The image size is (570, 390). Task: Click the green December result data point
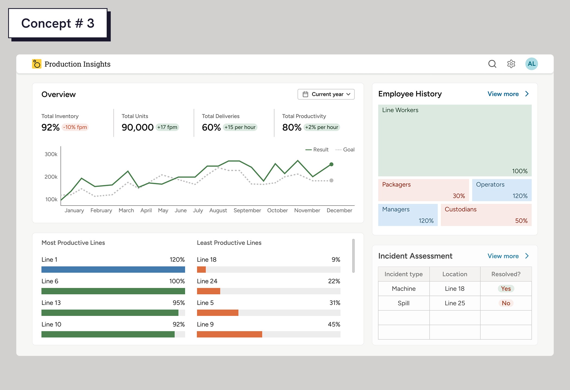[x=331, y=164]
